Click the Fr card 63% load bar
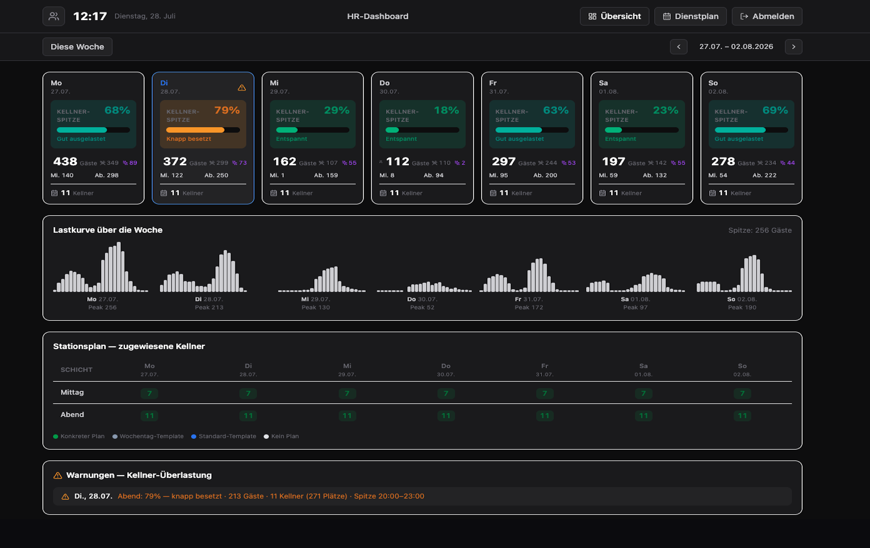870x548 pixels. (532, 130)
